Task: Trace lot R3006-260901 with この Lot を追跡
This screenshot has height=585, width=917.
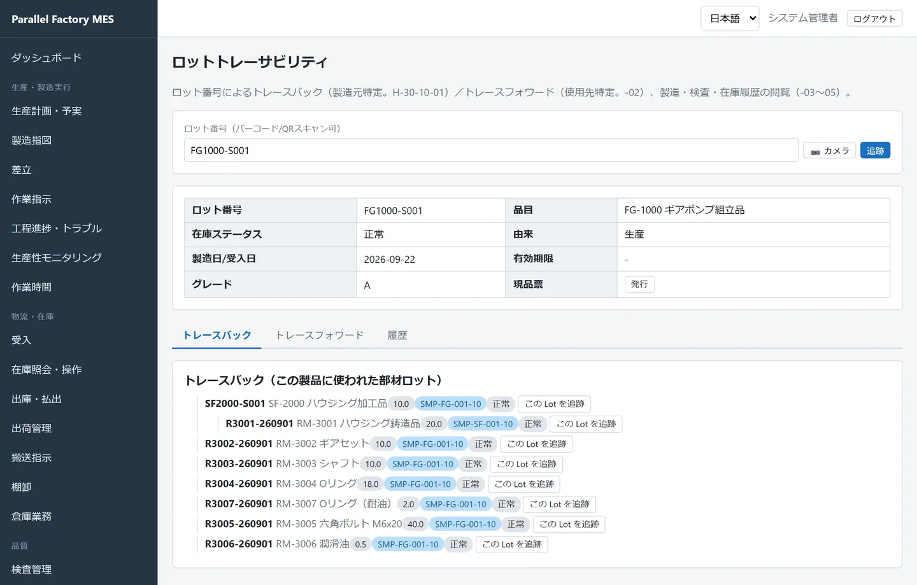Action: point(512,544)
